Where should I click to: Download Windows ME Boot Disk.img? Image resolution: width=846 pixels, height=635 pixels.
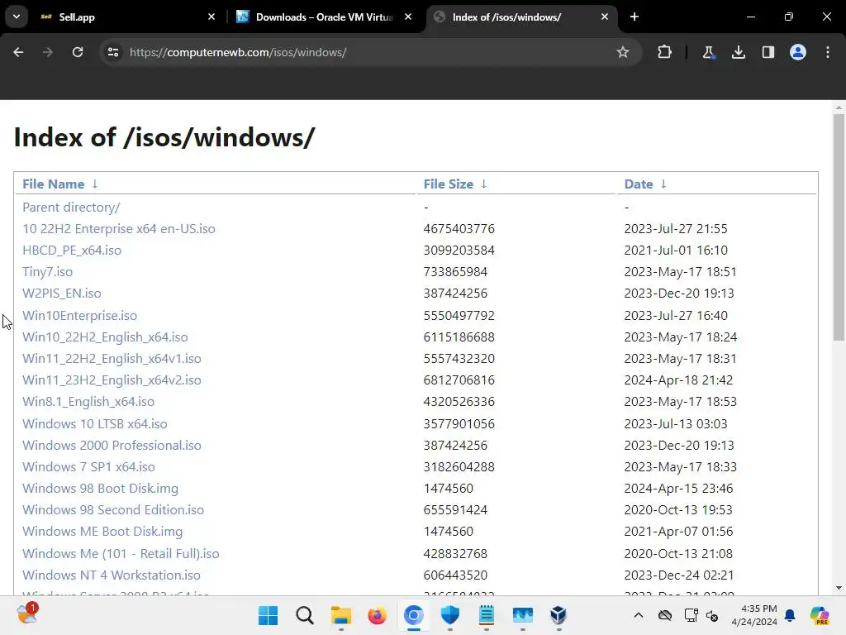tap(102, 532)
